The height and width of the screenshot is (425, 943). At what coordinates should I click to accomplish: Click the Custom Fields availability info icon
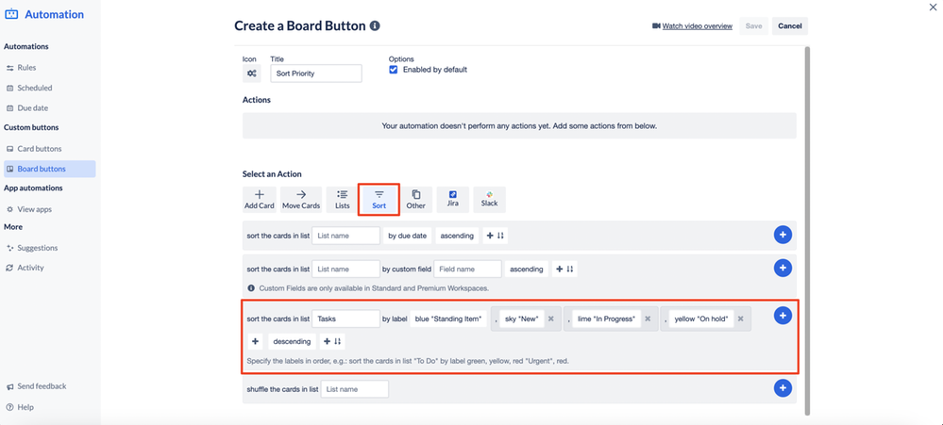[251, 288]
